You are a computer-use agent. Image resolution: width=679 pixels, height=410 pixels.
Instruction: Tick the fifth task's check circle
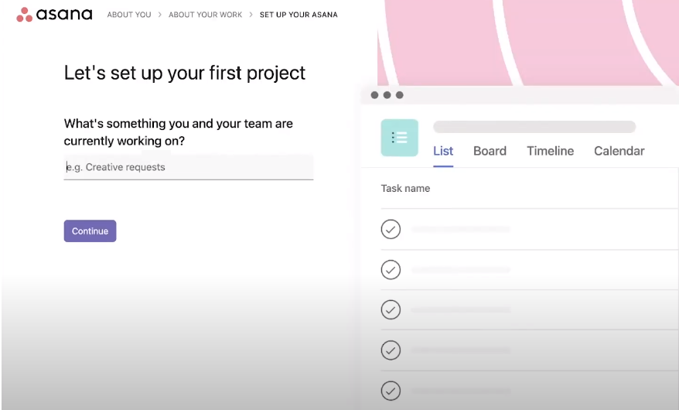click(391, 389)
